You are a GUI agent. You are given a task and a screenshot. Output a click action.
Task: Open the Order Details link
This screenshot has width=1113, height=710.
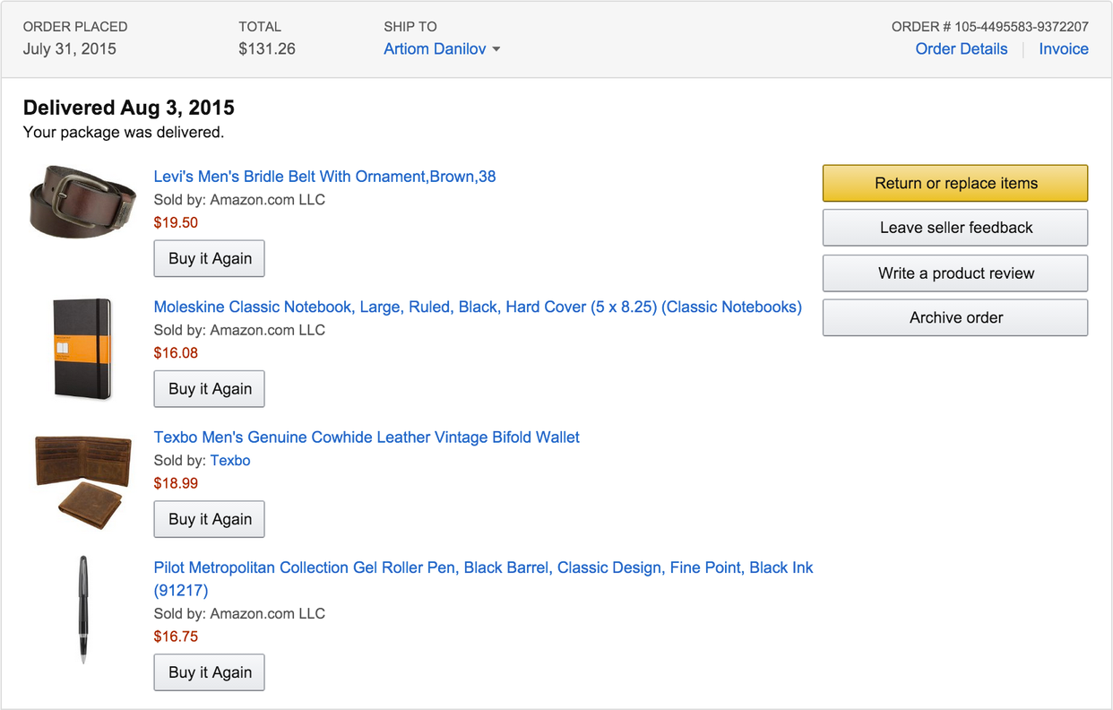tap(961, 49)
